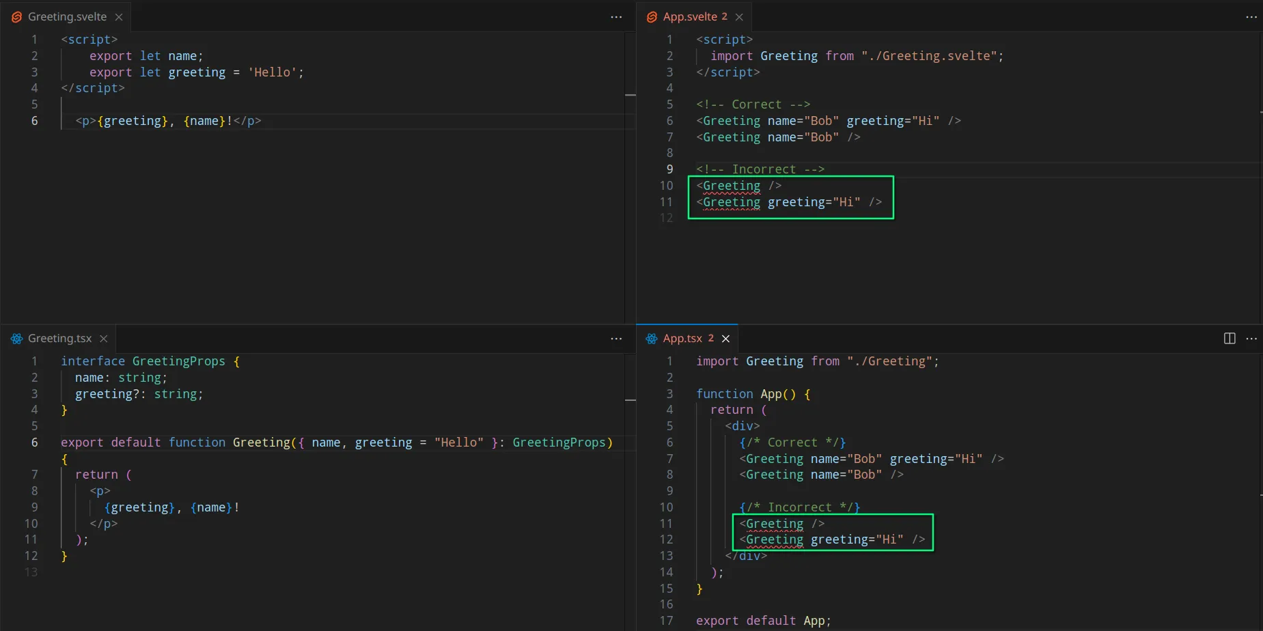This screenshot has width=1263, height=631.
Task: Click the Incorrect comment in App.svelte
Action: (760, 169)
